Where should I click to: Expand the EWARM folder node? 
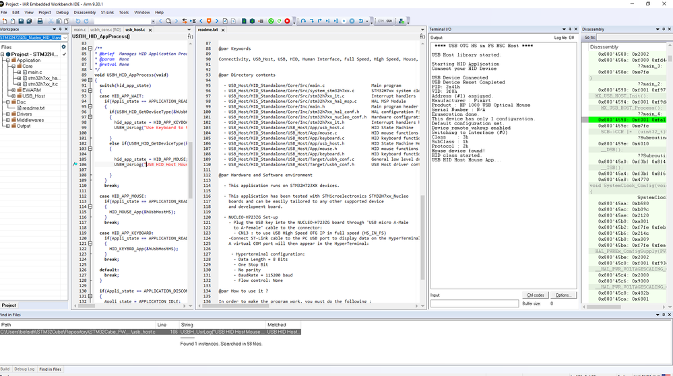[x=13, y=90]
